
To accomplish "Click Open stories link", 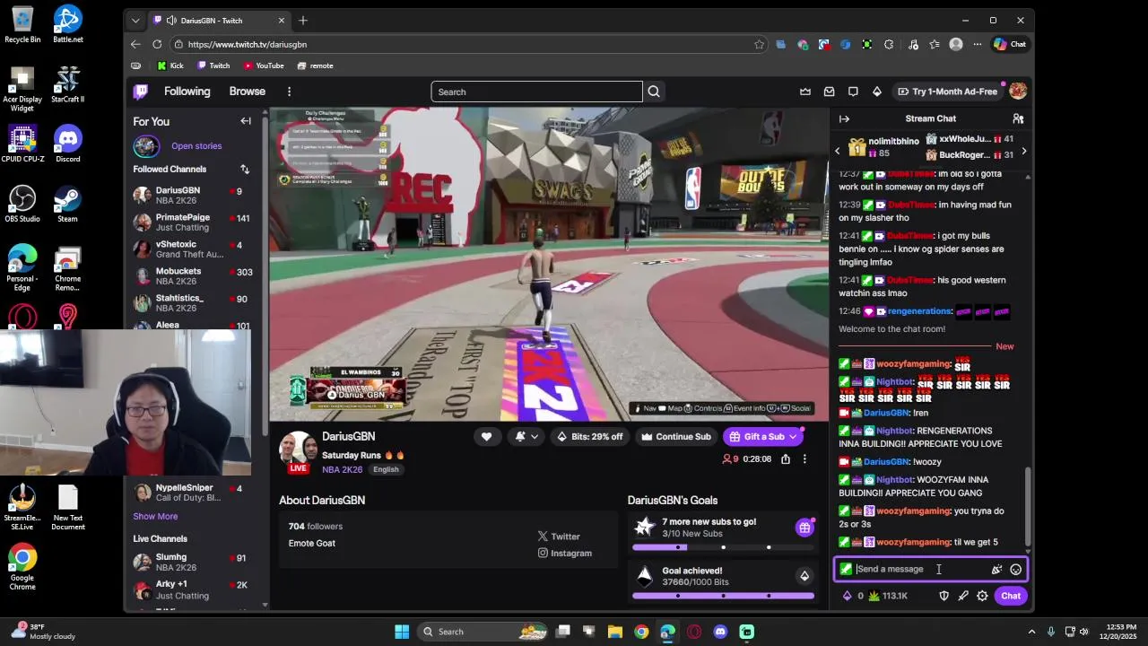I will pyautogui.click(x=196, y=146).
